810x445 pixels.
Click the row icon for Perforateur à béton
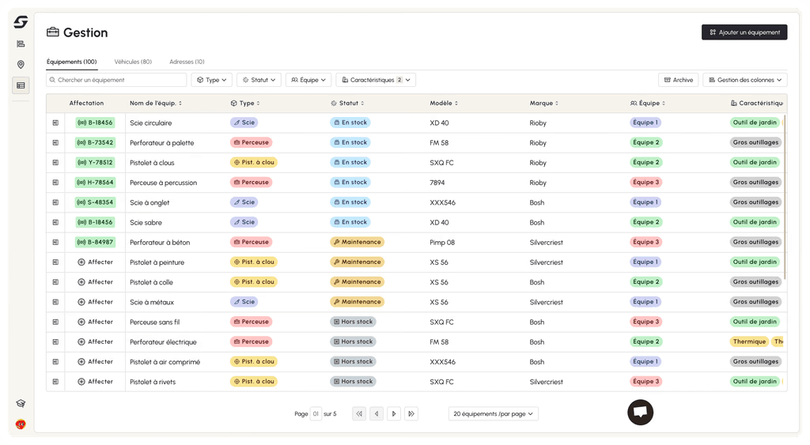(55, 242)
